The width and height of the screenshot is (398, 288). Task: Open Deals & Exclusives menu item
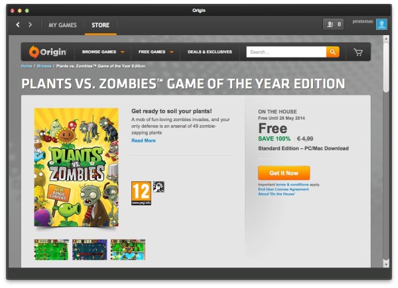tap(210, 52)
